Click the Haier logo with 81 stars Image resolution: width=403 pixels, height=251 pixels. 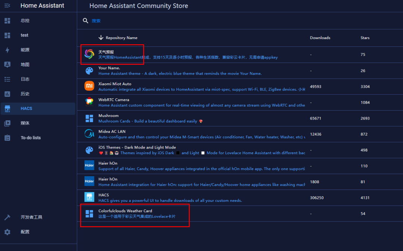pyautogui.click(x=89, y=181)
